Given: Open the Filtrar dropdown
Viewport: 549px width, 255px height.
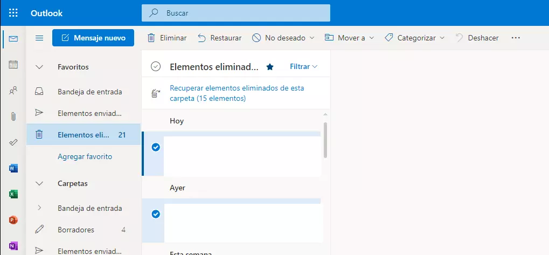Looking at the screenshot, I should tap(303, 66).
